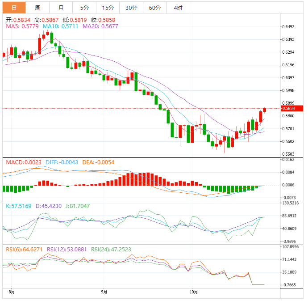Click the 9月 date axis label

(x=104, y=292)
